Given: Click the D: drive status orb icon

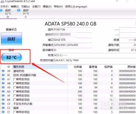Looking at the screenshot, I should pyautogui.click(x=1, y=10).
